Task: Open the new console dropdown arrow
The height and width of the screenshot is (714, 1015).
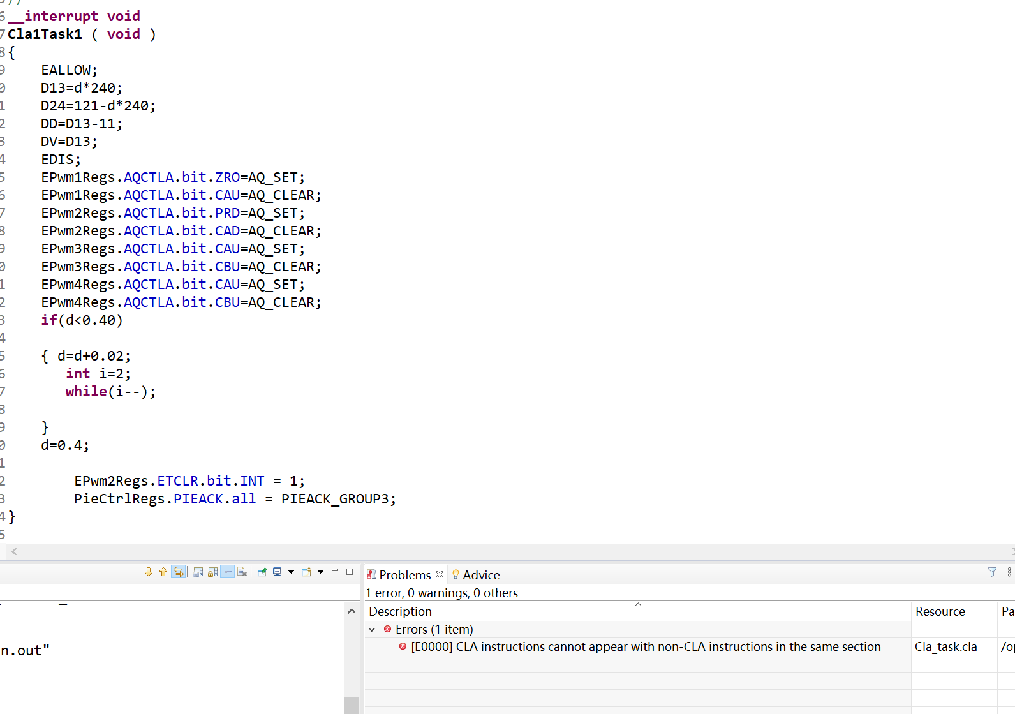Action: pyautogui.click(x=320, y=572)
